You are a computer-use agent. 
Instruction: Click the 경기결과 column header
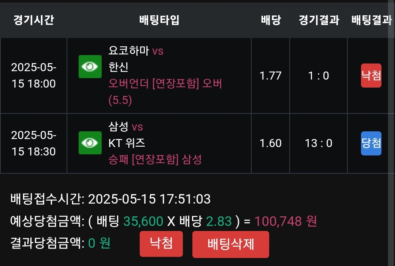click(x=319, y=20)
